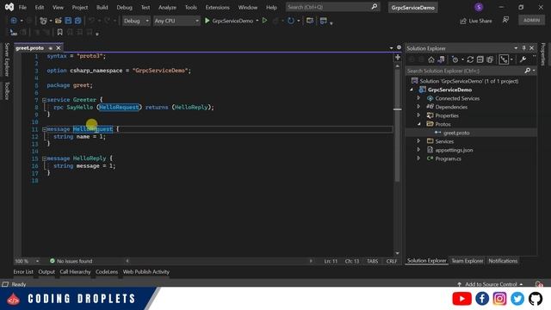The height and width of the screenshot is (310, 551).
Task: Click the Open File folder icon
Action: coord(59,21)
